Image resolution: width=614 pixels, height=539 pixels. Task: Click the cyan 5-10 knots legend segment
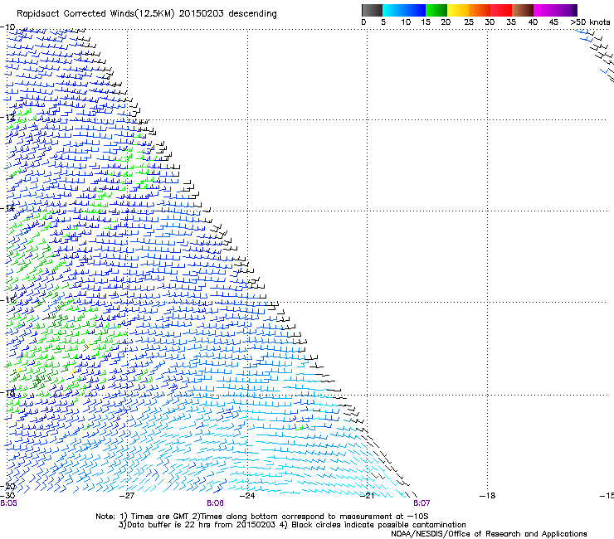point(393,10)
